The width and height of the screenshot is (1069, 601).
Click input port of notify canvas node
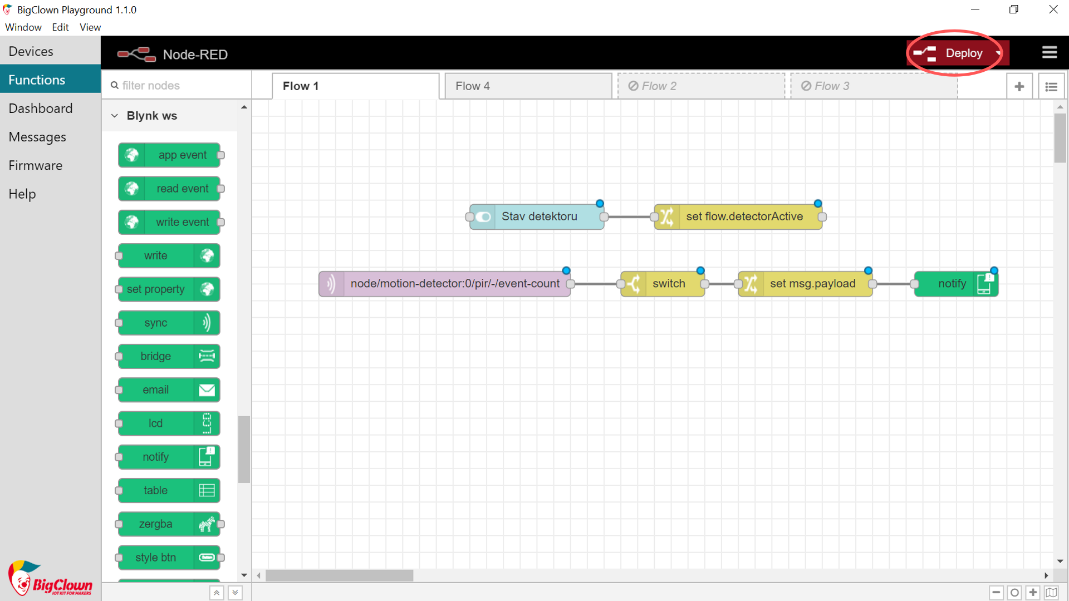point(914,284)
